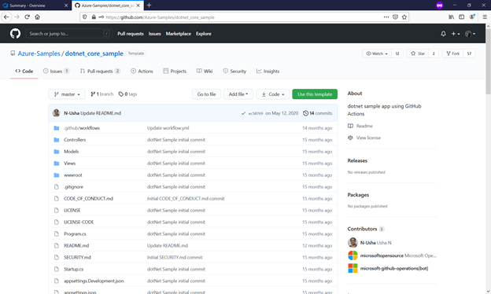Open the .github/workflows folder
Viewport: 491px width, 294px height.
[81, 128]
